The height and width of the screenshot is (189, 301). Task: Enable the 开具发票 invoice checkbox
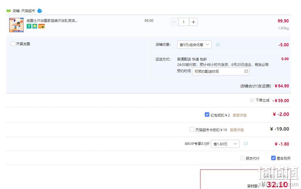[13, 44]
